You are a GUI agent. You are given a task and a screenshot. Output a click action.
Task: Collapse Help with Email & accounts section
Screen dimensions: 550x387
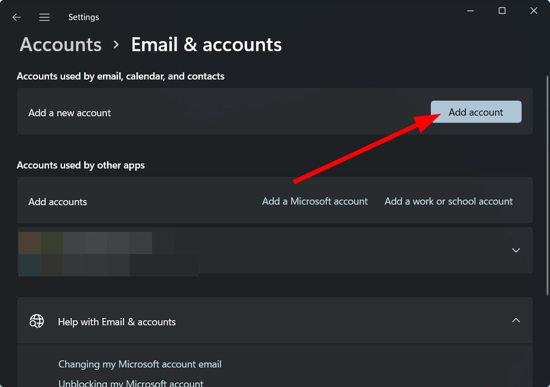[515, 320]
